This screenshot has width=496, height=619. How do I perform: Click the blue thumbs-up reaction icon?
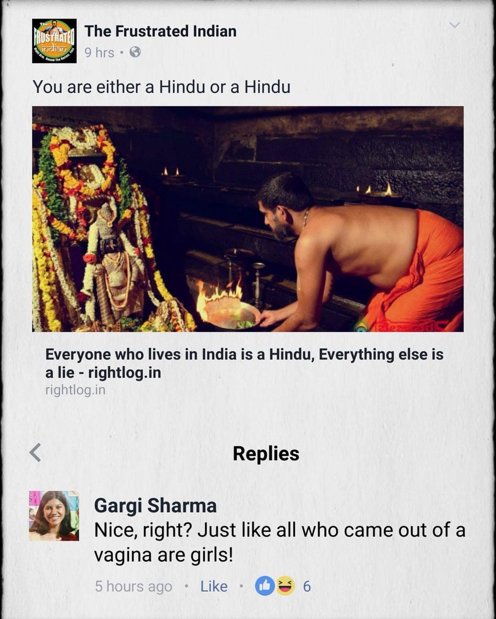pyautogui.click(x=265, y=586)
